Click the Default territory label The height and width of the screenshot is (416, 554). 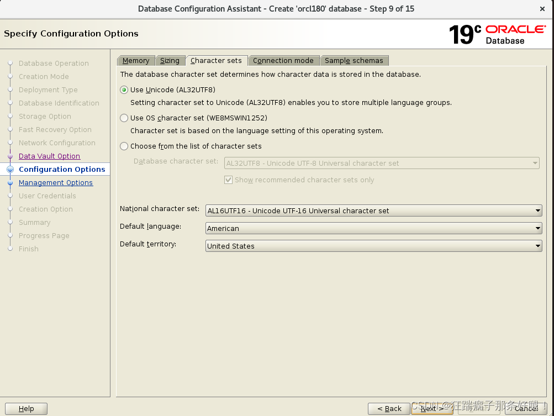tap(148, 244)
